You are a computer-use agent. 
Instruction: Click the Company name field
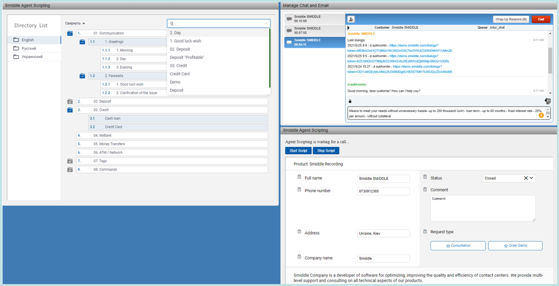tap(383, 259)
